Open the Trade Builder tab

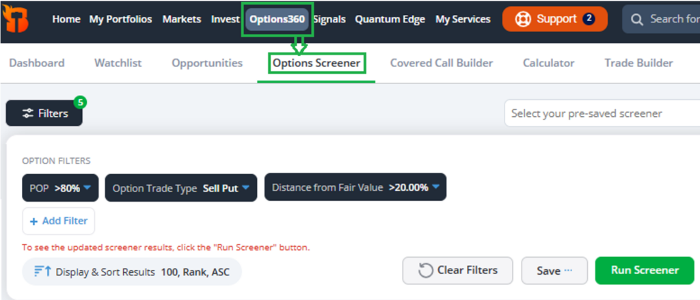638,63
